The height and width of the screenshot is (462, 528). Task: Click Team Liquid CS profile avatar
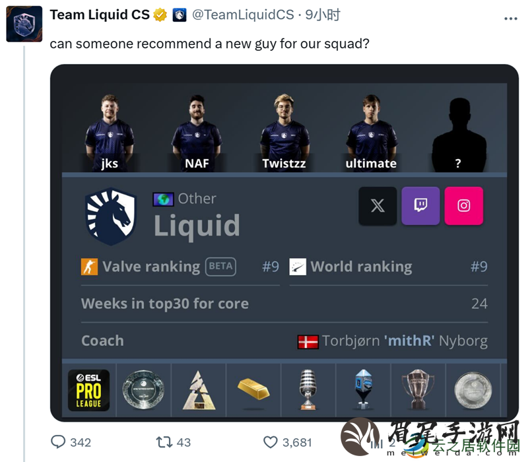[24, 24]
